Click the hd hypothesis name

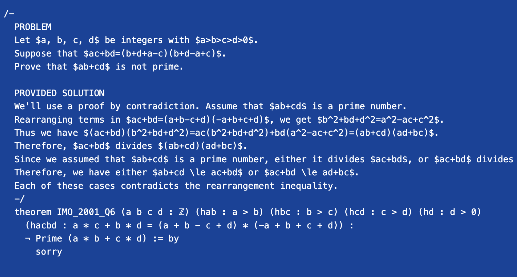[428, 212]
